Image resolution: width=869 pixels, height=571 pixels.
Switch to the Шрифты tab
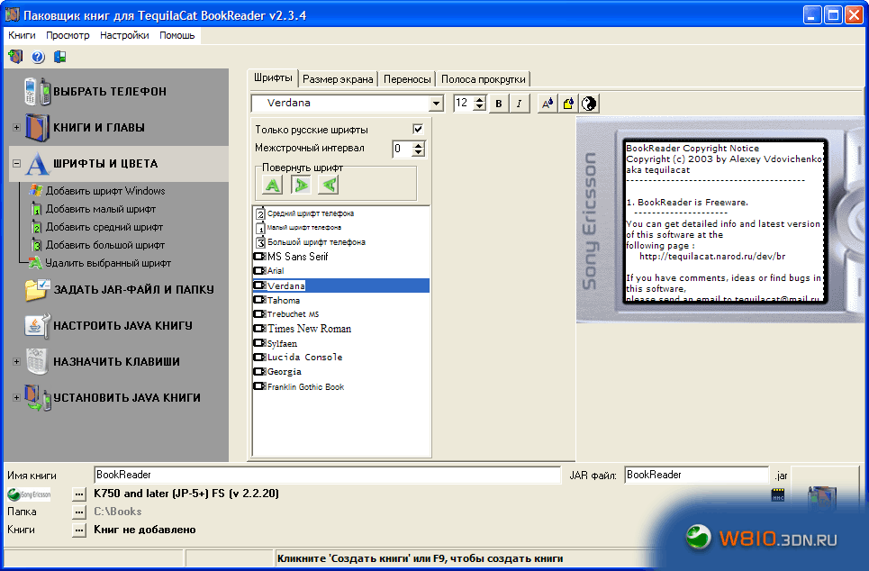pyautogui.click(x=273, y=77)
